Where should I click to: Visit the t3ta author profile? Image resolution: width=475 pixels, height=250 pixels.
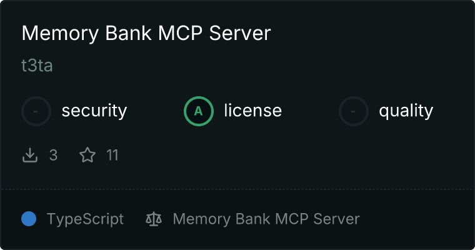(37, 66)
